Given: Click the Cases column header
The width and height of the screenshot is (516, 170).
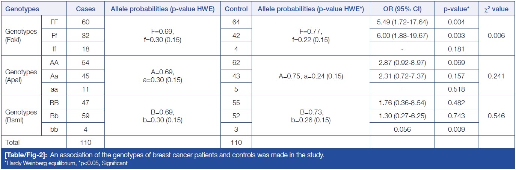Looking at the screenshot, I should [x=85, y=8].
